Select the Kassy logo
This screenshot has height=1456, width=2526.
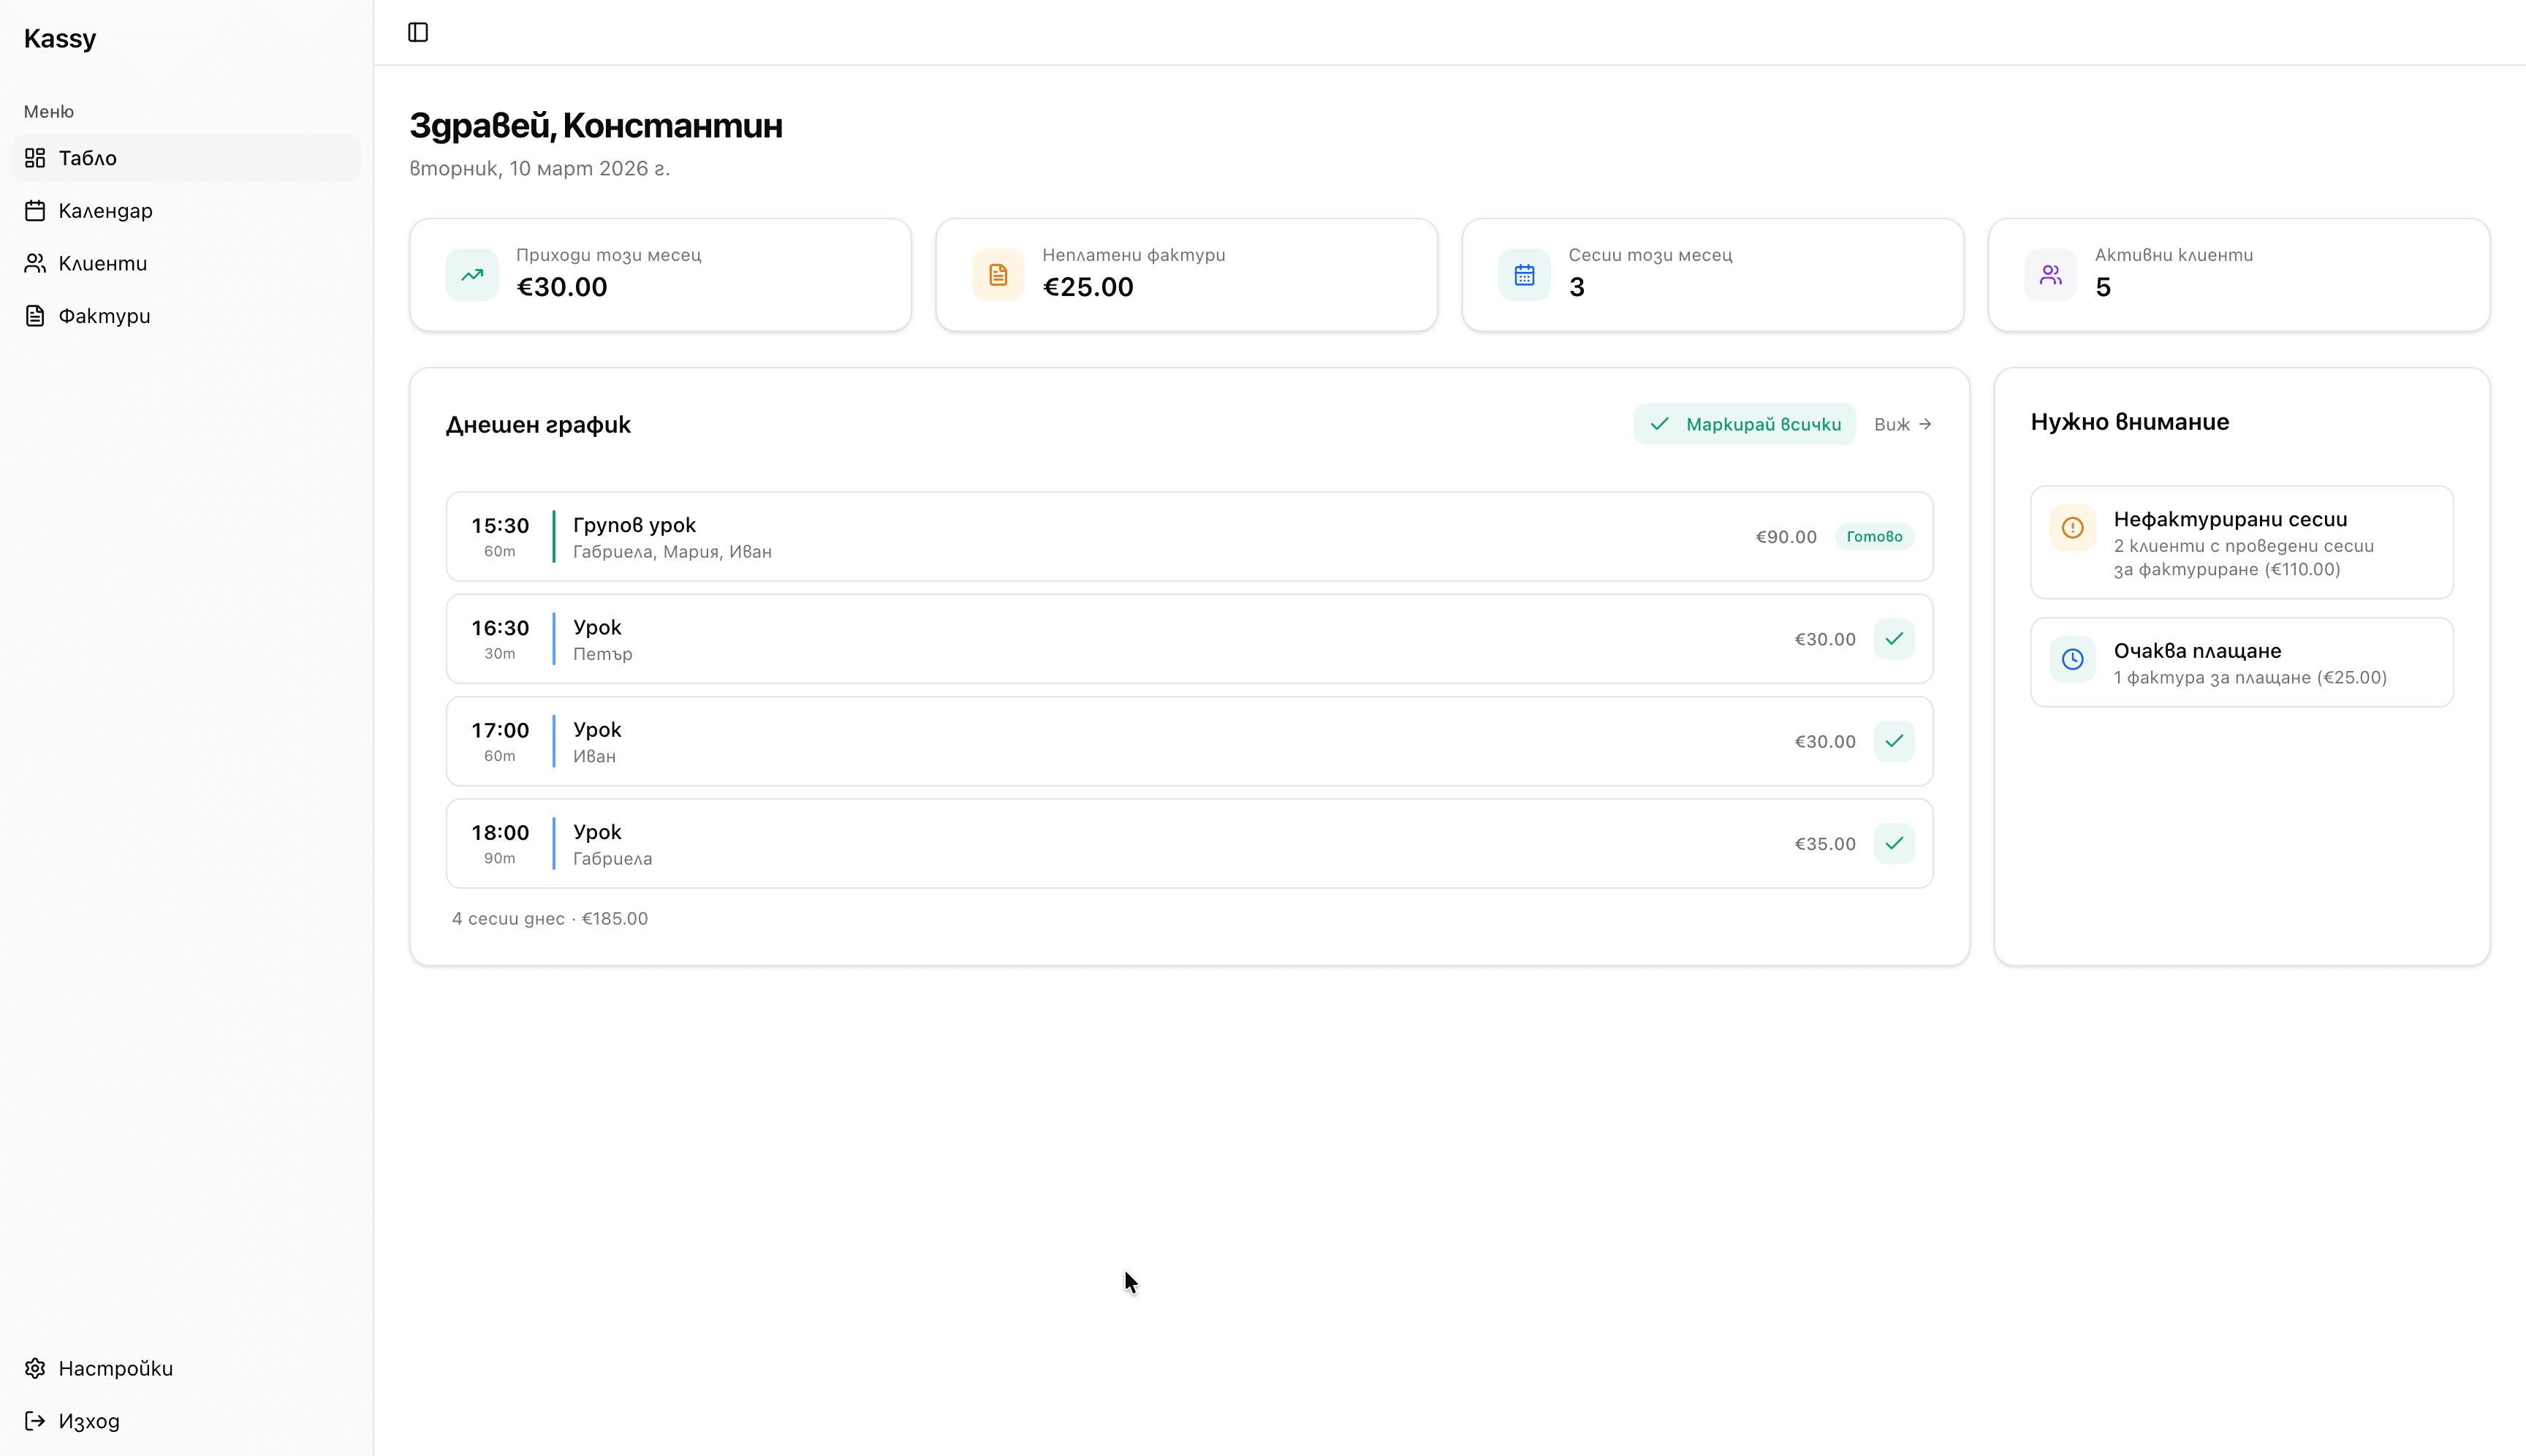59,38
